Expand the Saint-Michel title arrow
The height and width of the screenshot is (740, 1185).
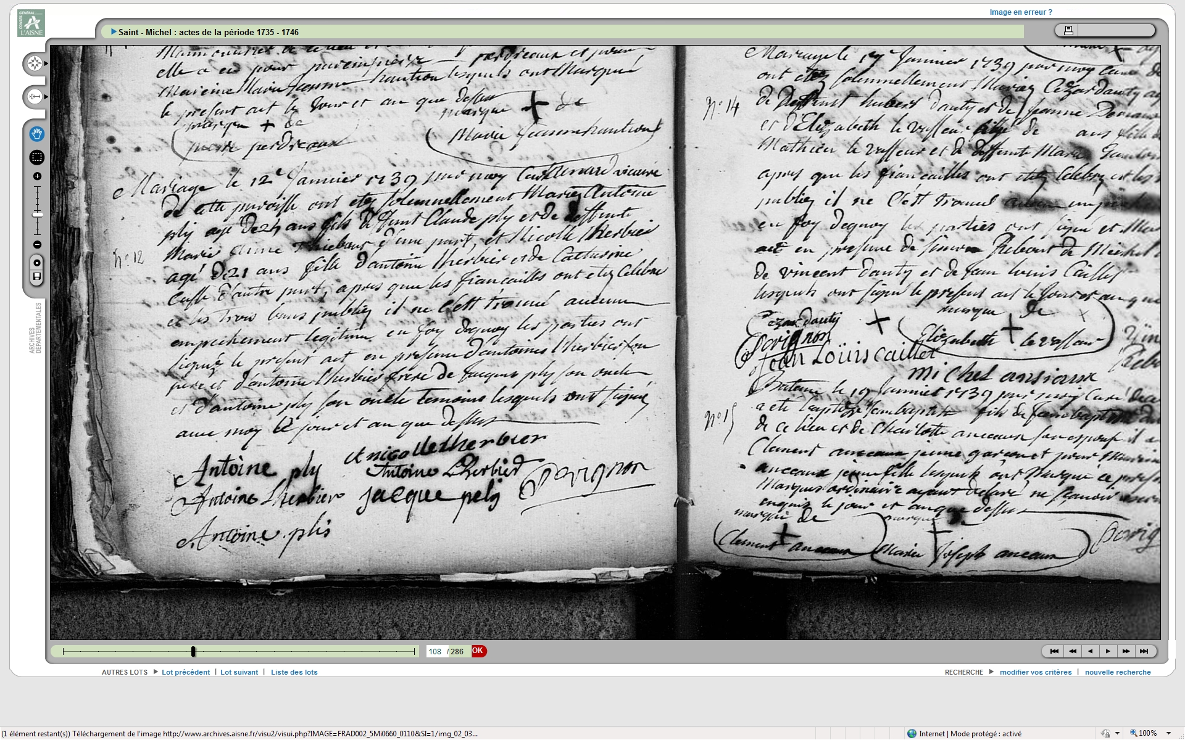tap(114, 32)
